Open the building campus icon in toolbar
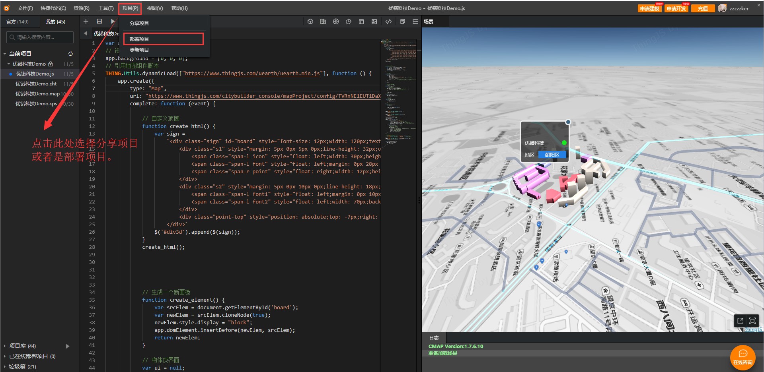 click(323, 21)
